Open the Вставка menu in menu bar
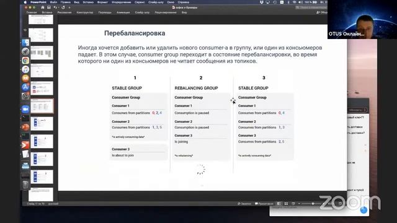Viewport: 397px width, 223px height. click(88, 2)
